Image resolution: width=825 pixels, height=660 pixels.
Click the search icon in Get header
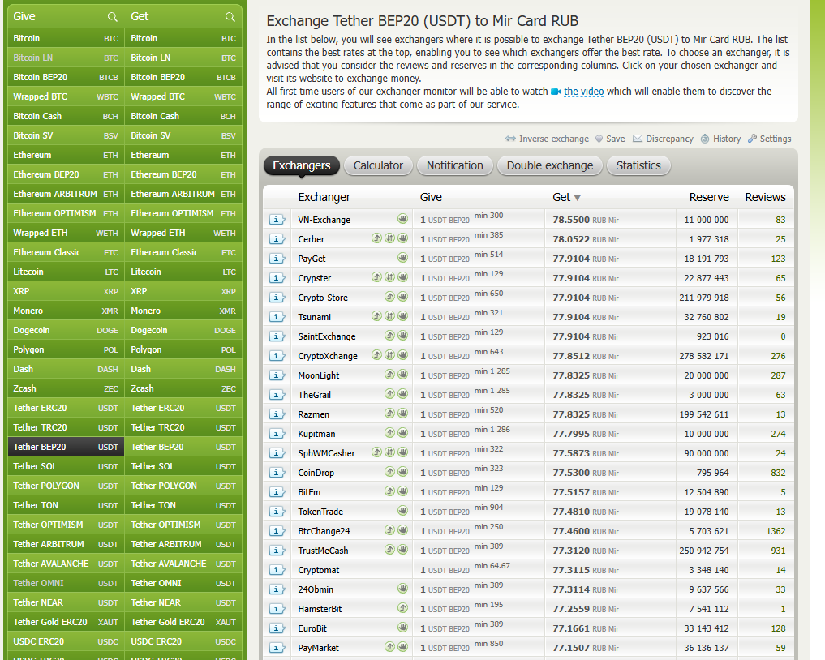[x=230, y=17]
